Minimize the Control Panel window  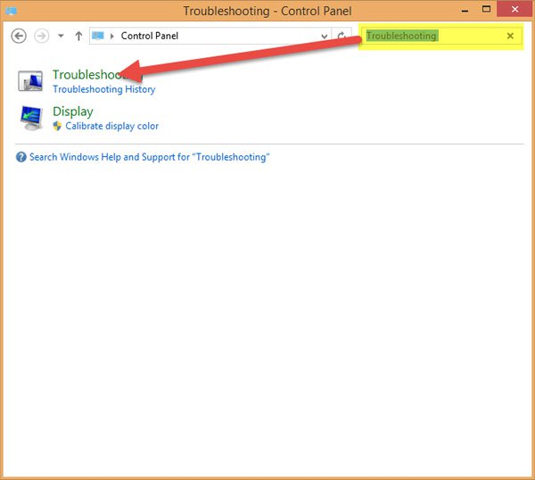[x=465, y=10]
